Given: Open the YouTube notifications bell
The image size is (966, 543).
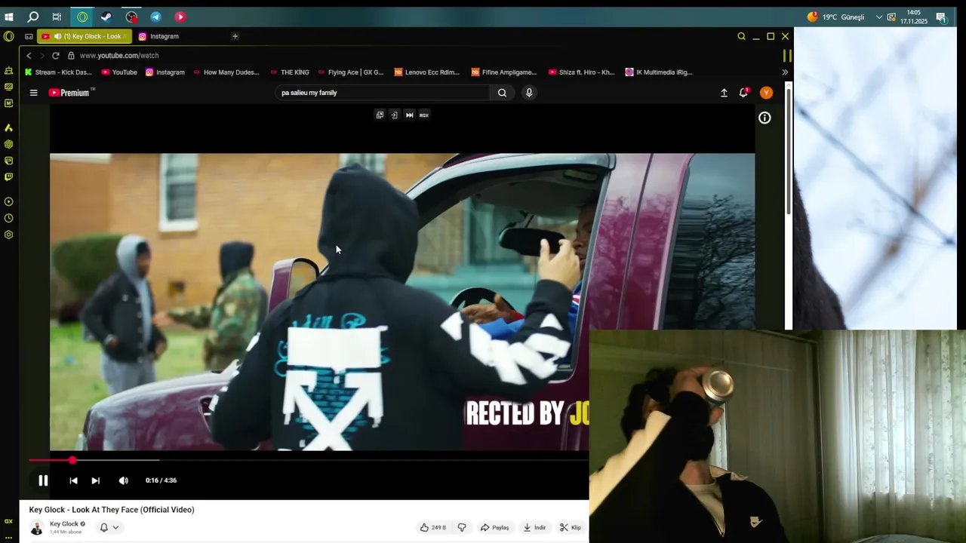Looking at the screenshot, I should pos(744,93).
